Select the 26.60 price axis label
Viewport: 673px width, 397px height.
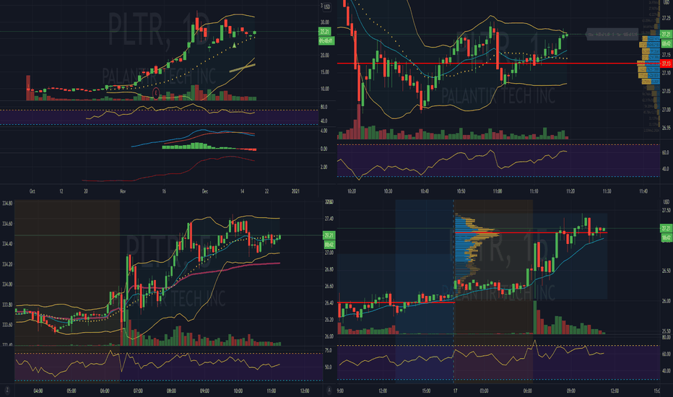(x=329, y=287)
